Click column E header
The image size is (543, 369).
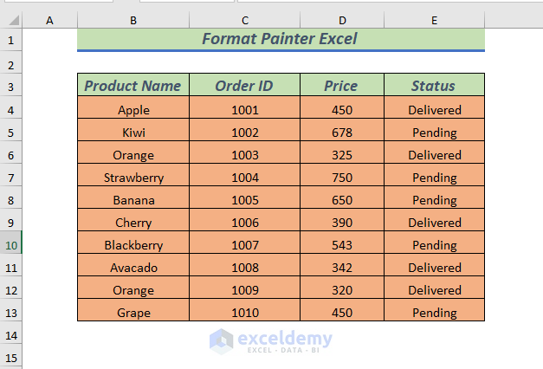click(x=434, y=20)
